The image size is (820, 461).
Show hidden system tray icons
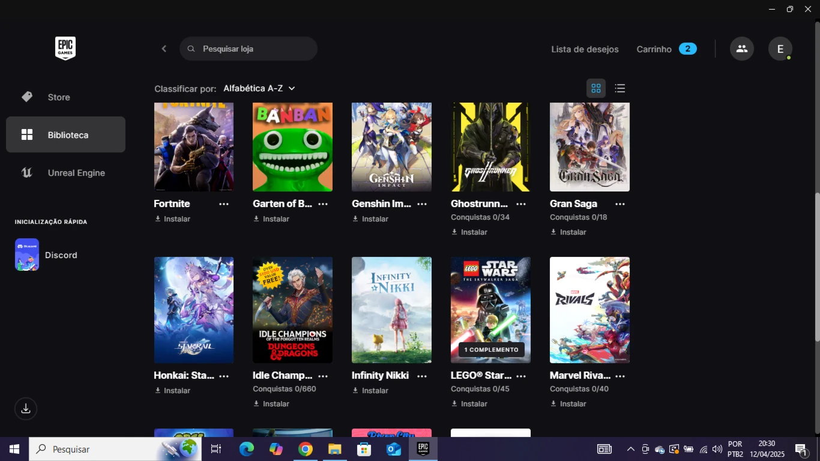631,449
